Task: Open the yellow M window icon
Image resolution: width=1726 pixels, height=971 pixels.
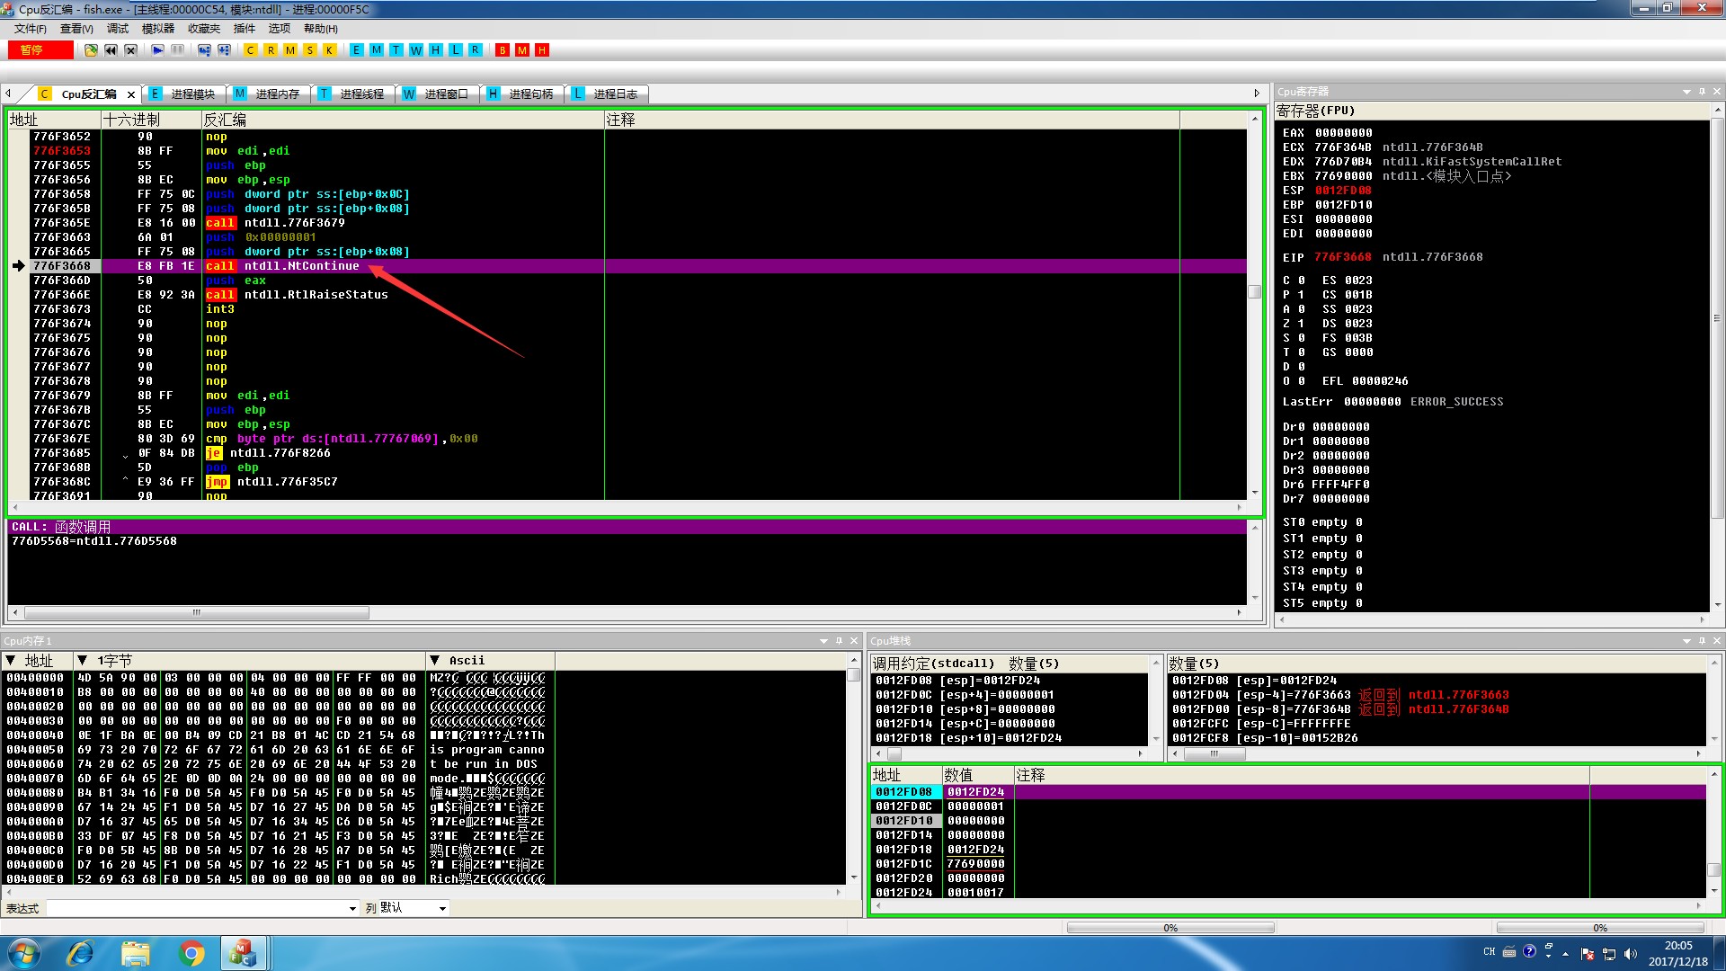Action: tap(290, 50)
